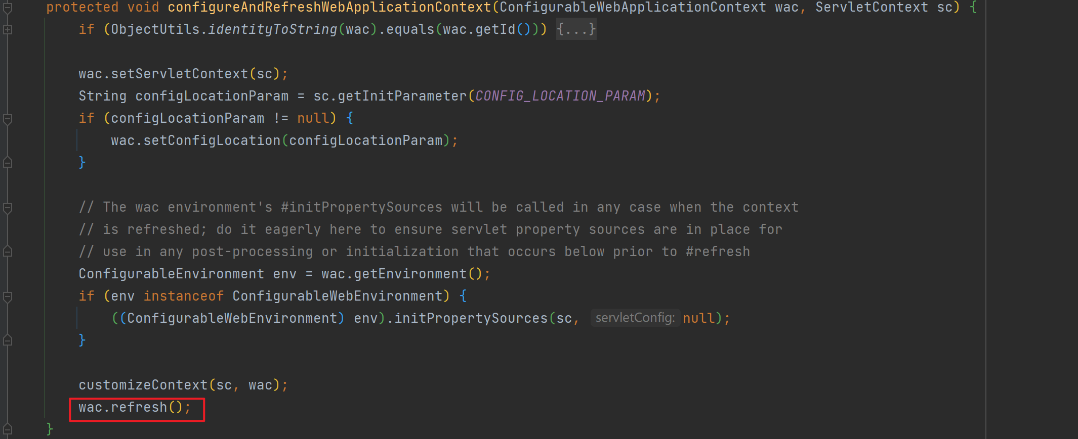Click setConfigLocation method call
The image size is (1078, 439).
click(x=212, y=140)
